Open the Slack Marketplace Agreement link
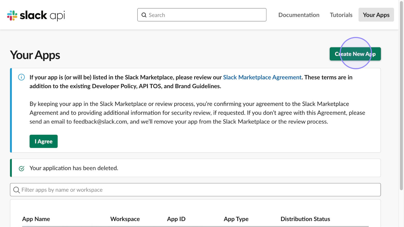404x227 pixels. 262,77
